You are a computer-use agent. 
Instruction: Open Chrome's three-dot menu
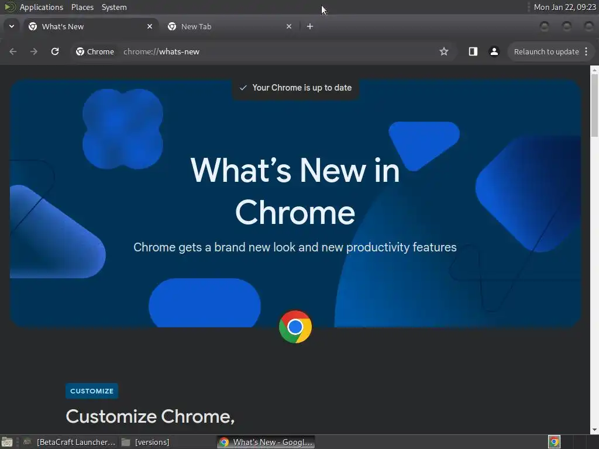586,51
